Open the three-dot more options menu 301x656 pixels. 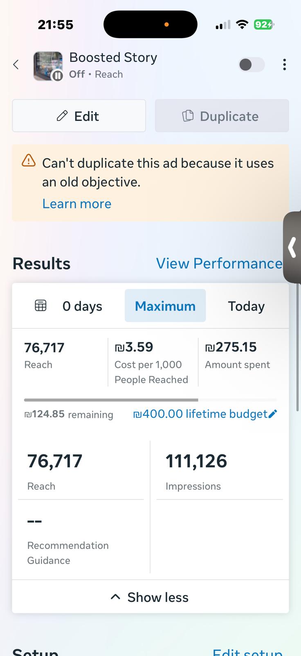[284, 65]
